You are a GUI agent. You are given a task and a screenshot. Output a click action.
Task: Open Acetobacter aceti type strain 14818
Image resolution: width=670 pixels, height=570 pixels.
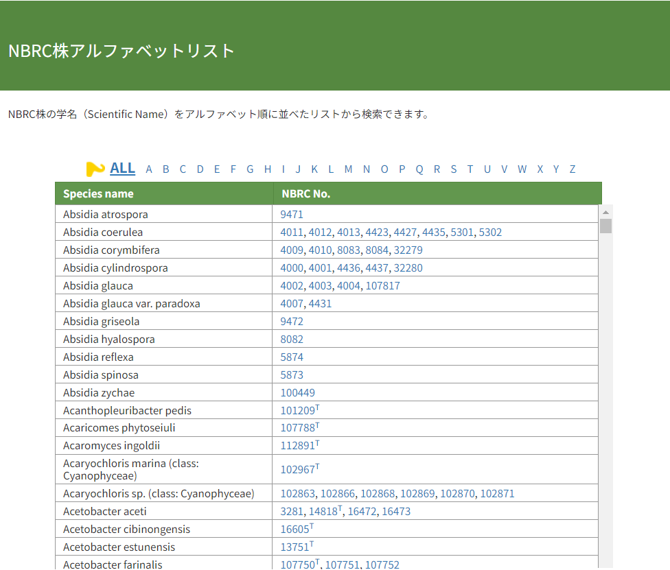325,511
